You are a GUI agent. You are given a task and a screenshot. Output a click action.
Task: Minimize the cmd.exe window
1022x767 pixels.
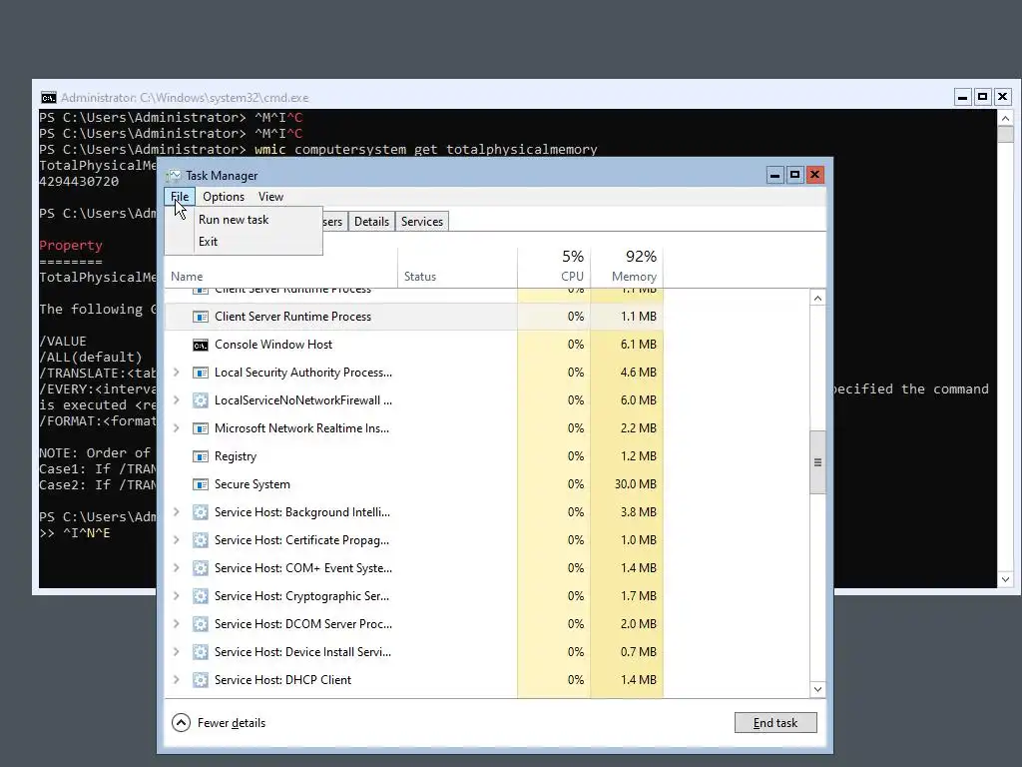963,97
